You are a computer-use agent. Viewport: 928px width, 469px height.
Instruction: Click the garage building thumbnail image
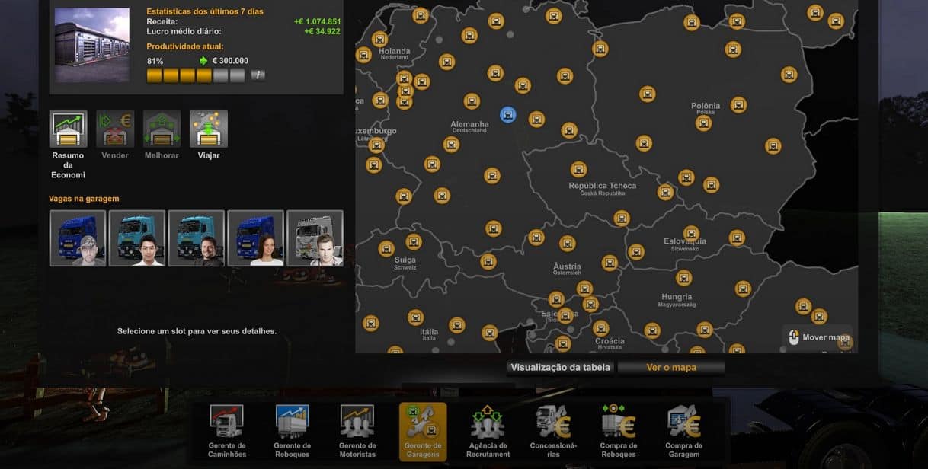click(x=92, y=45)
